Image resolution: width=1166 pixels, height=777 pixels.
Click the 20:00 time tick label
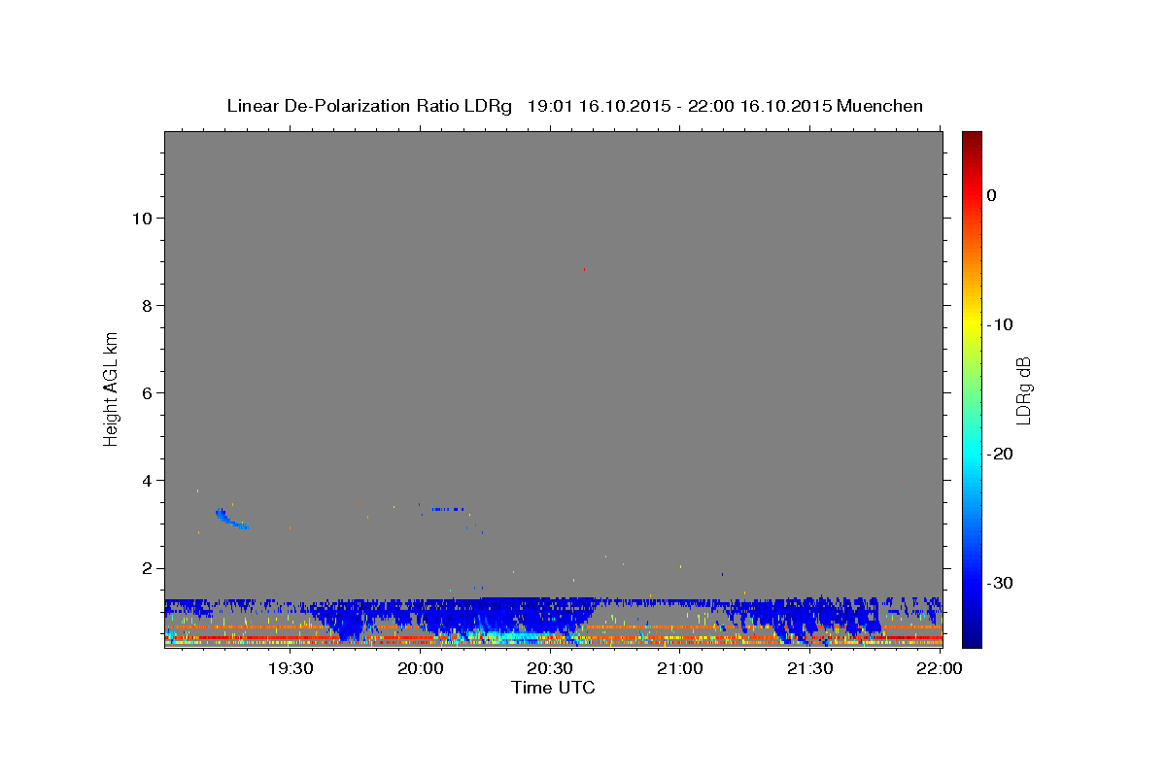[420, 668]
